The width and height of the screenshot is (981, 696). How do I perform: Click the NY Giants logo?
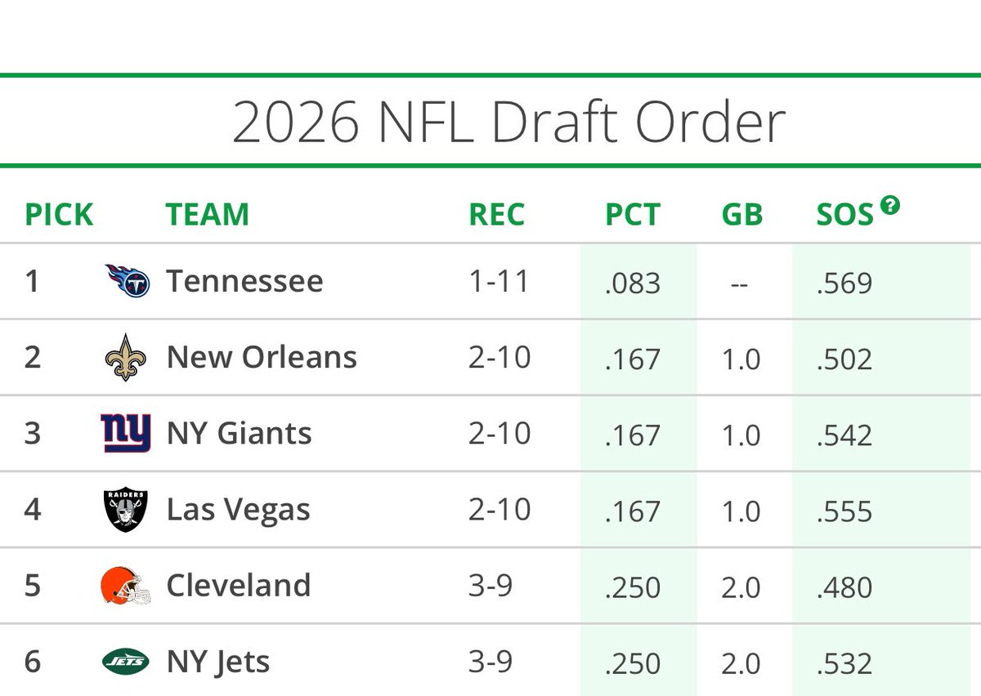(126, 433)
